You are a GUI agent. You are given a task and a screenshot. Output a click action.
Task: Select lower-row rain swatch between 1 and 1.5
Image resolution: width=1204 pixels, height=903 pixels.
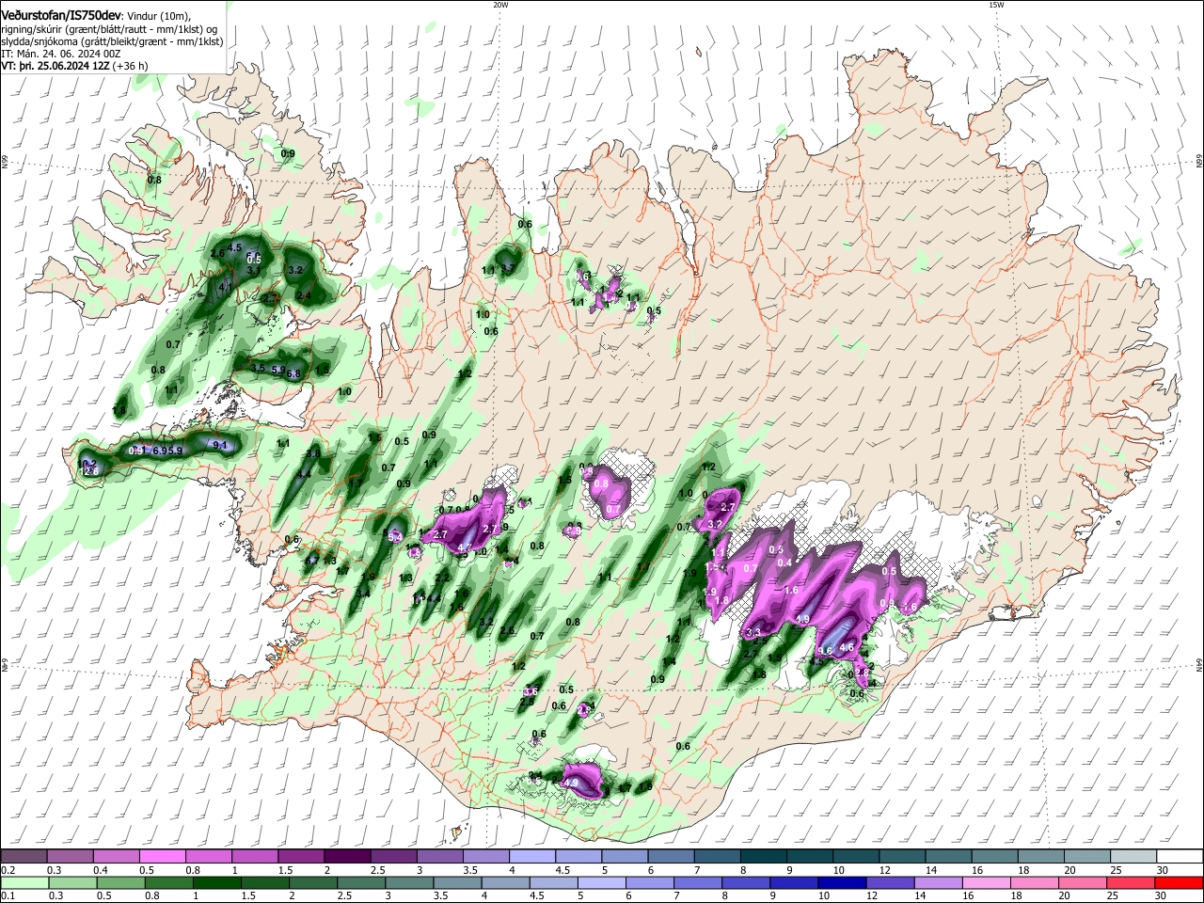coord(217,882)
